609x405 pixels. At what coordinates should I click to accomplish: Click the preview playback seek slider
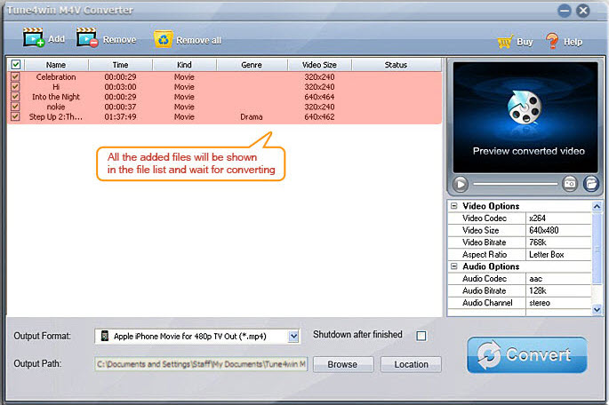click(515, 184)
